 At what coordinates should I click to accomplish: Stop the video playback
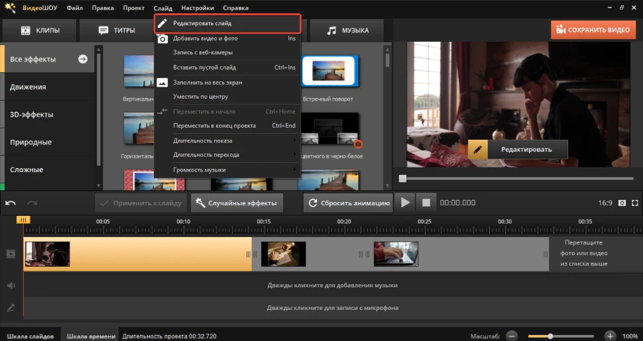point(426,203)
